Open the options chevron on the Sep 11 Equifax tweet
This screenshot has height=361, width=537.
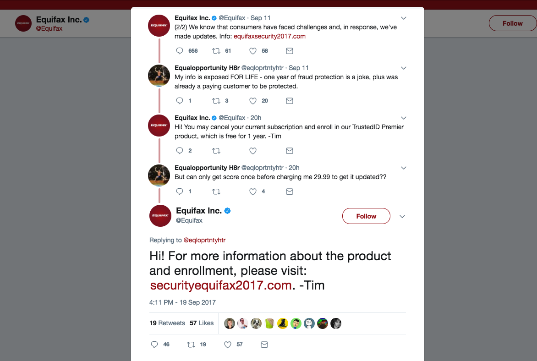[x=403, y=18]
